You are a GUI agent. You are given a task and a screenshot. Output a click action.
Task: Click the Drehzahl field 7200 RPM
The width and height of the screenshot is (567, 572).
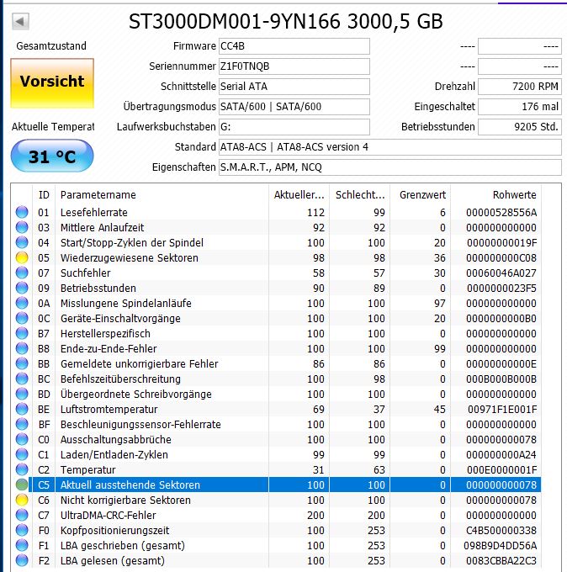pos(520,87)
